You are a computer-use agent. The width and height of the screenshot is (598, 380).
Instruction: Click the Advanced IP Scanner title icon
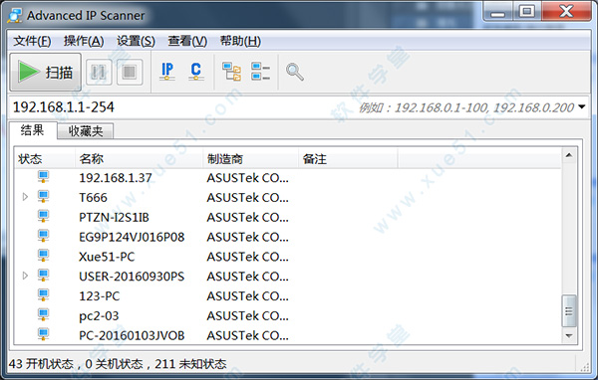(15, 15)
